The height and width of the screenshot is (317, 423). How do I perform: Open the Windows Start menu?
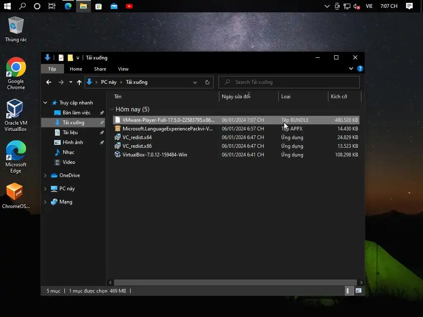7,6
